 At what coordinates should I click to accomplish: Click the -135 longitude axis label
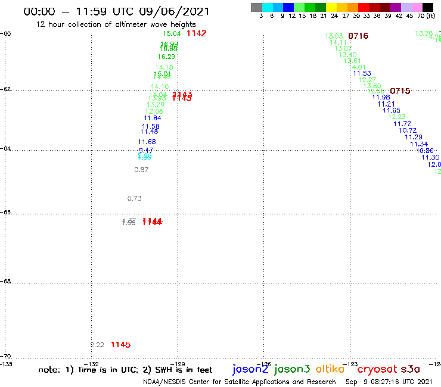pos(6,364)
